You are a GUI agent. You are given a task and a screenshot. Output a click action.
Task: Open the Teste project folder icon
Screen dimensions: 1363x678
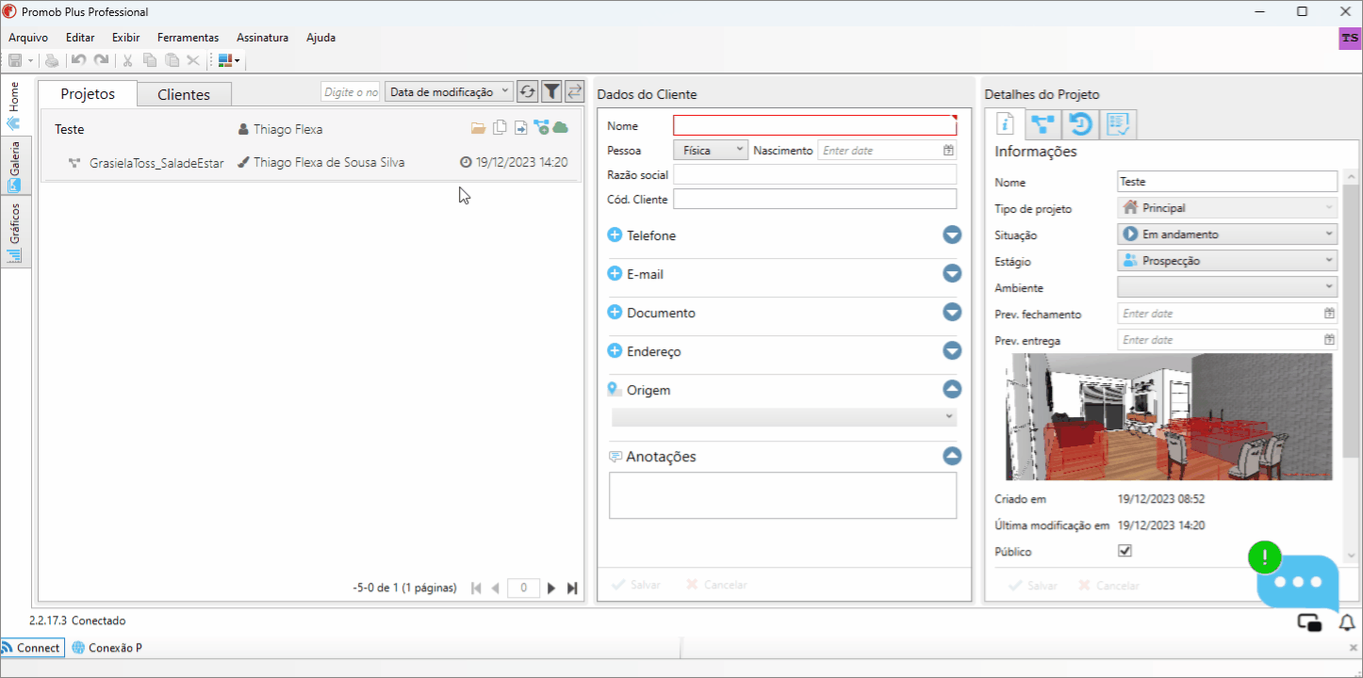click(x=479, y=128)
